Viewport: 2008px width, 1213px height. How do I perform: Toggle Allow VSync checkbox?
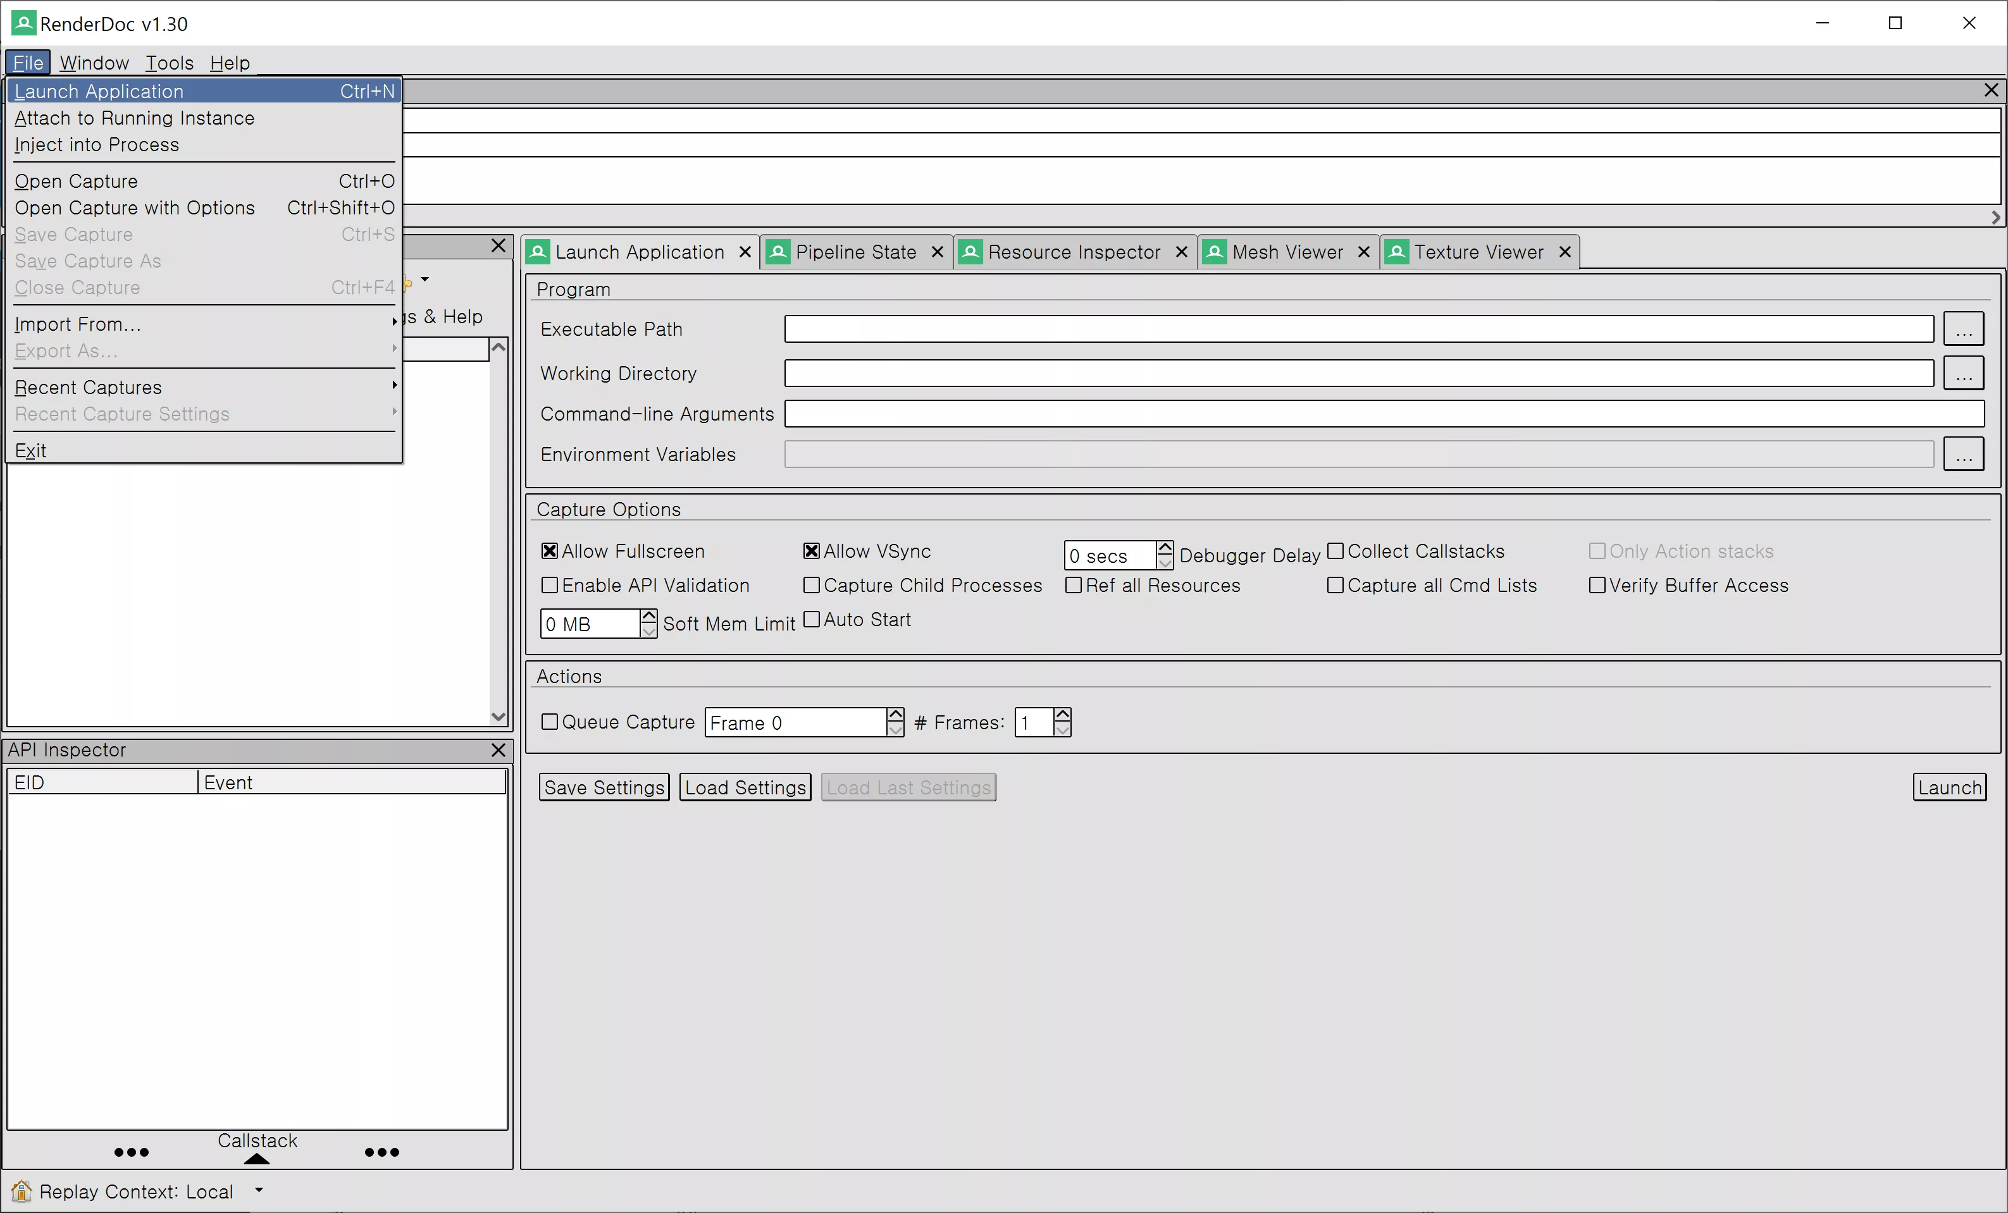coord(811,551)
